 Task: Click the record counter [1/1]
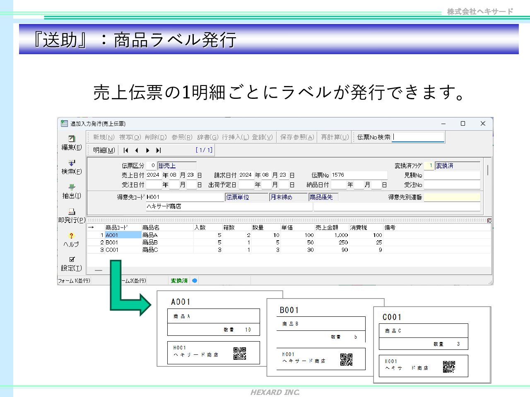coord(204,150)
